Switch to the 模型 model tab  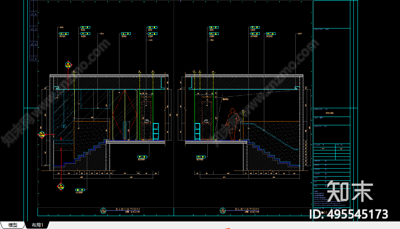13,225
